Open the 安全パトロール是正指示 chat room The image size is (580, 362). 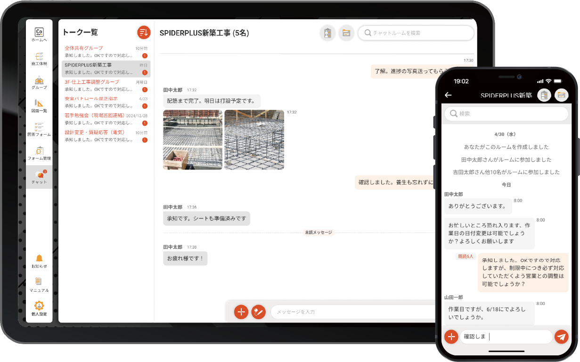[106, 102]
